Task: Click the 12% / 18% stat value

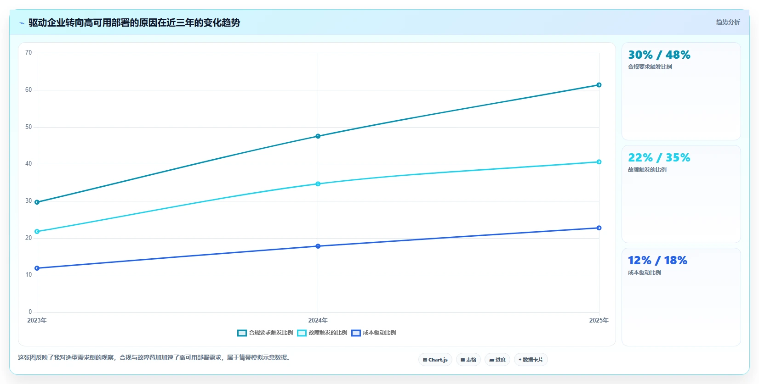Action: coord(657,261)
